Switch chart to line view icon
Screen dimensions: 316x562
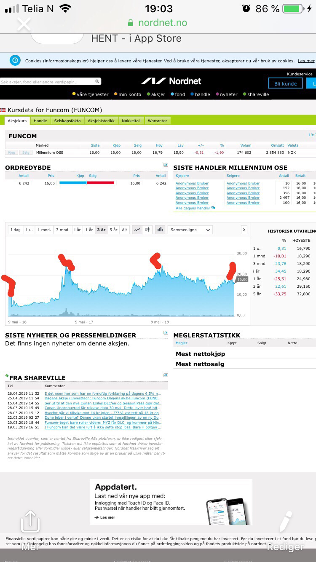137,230
